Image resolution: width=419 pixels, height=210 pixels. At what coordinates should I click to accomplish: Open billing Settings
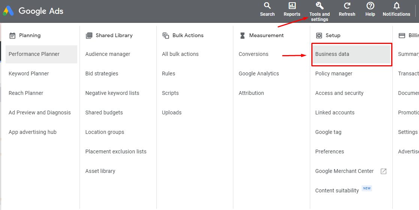(x=408, y=132)
